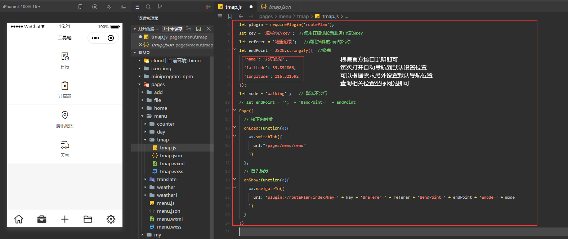Open the mini program capsule more dots

click(x=95, y=38)
